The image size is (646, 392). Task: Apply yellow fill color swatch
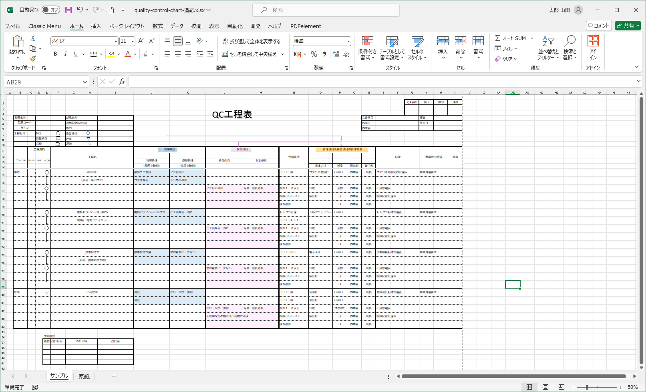(111, 54)
